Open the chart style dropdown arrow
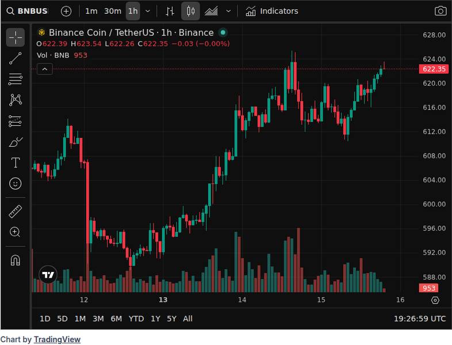The image size is (452, 345). point(228,11)
